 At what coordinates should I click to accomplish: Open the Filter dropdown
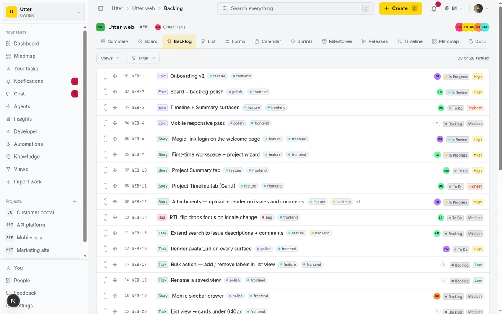pos(143,58)
